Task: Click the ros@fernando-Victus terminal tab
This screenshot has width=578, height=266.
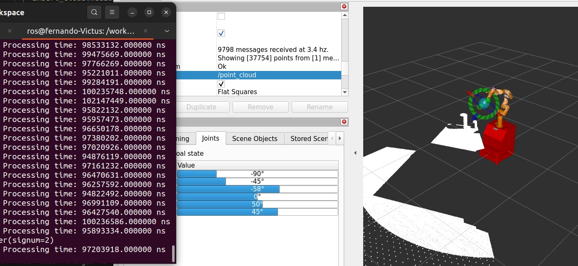Action: pos(81,31)
